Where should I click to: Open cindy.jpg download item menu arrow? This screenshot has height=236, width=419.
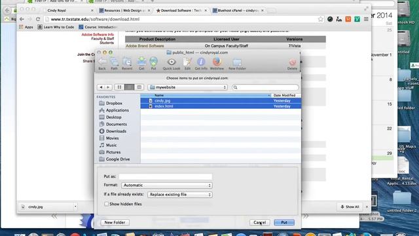pos(75,206)
